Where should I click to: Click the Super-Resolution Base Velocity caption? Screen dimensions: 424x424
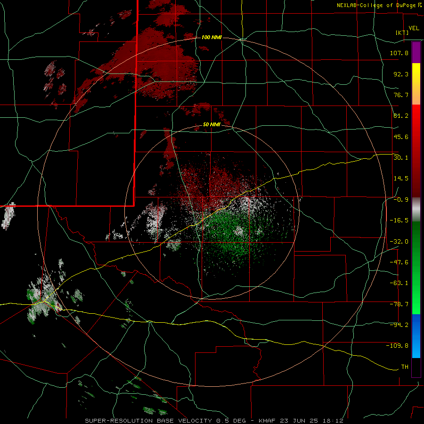click(214, 421)
